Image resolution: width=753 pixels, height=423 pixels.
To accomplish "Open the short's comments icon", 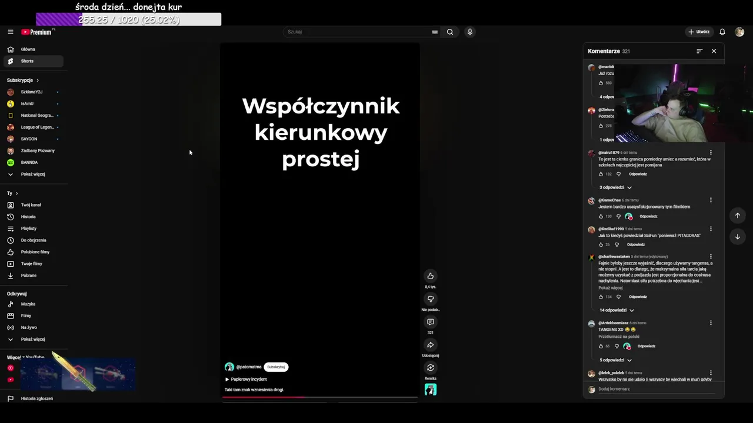I will click(431, 322).
